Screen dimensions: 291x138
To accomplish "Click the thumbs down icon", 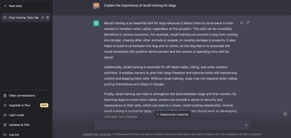I will (x=248, y=23).
